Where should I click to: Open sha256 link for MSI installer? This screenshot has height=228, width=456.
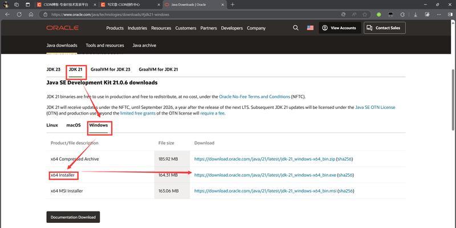pyautogui.click(x=347, y=191)
